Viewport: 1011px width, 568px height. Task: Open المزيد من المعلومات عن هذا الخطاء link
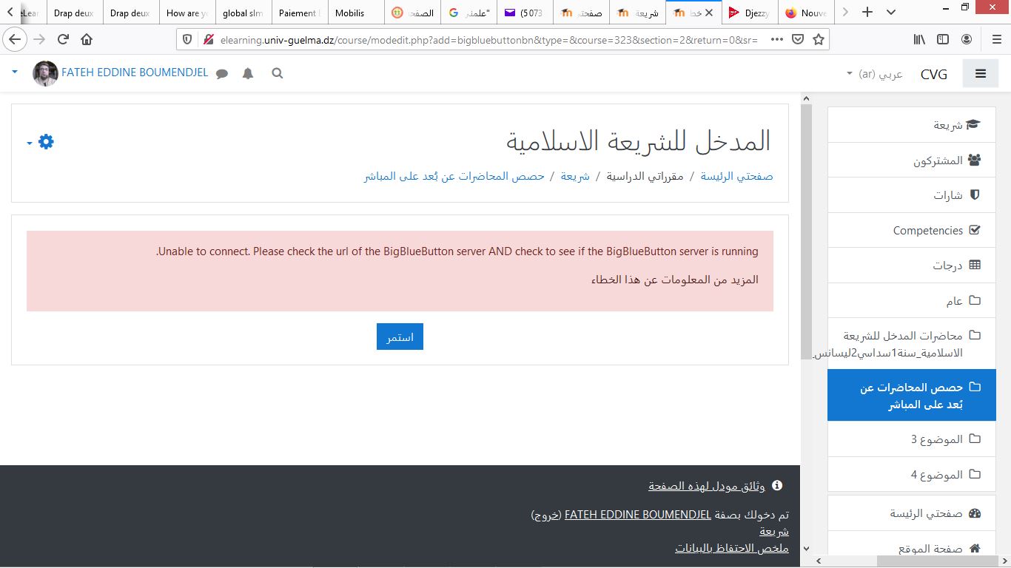674,280
